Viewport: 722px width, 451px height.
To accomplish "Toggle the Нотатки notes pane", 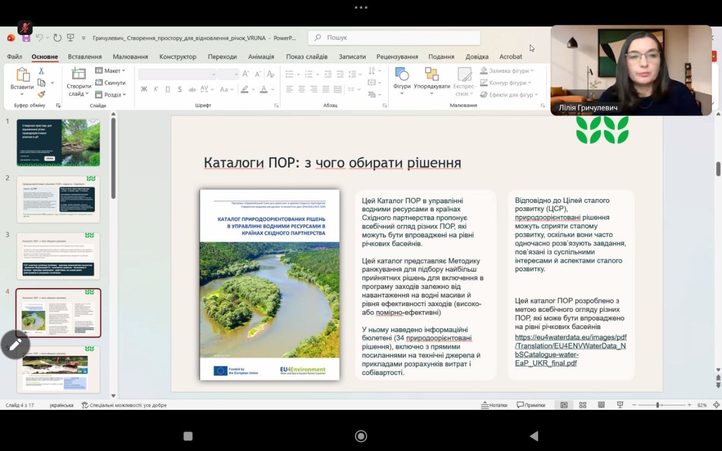I will pos(494,405).
